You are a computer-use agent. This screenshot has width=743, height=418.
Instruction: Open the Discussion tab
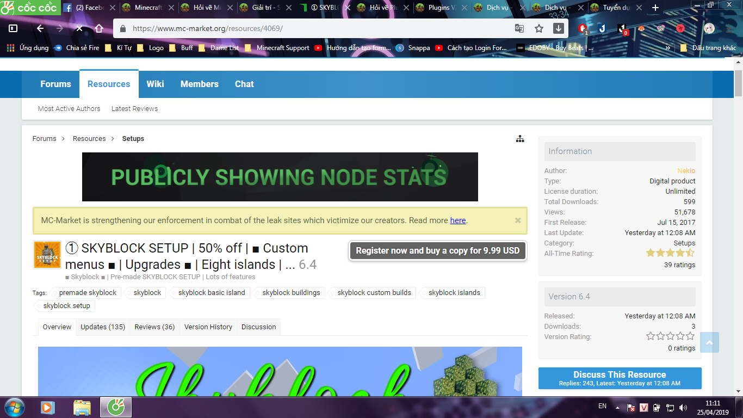coord(259,327)
